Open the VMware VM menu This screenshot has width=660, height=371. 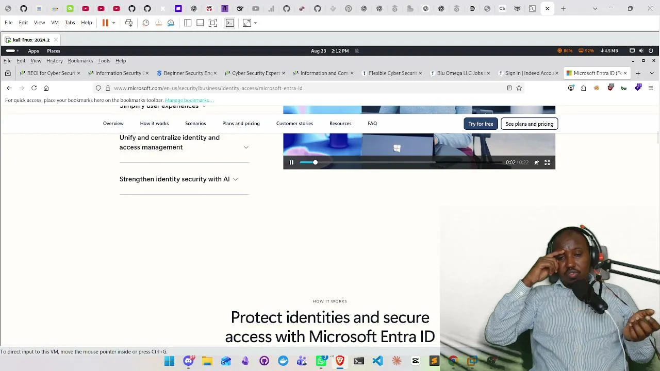tap(55, 23)
